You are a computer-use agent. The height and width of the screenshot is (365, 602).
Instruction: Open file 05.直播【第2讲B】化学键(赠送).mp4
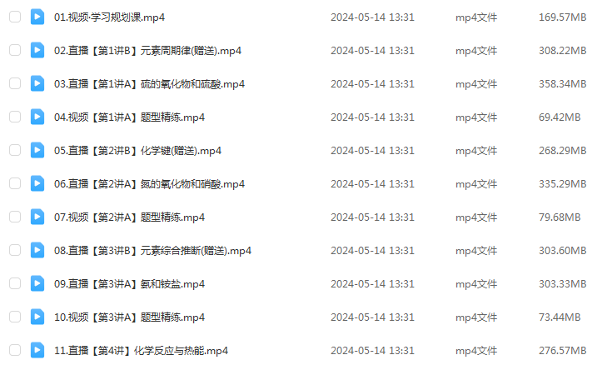click(x=138, y=151)
